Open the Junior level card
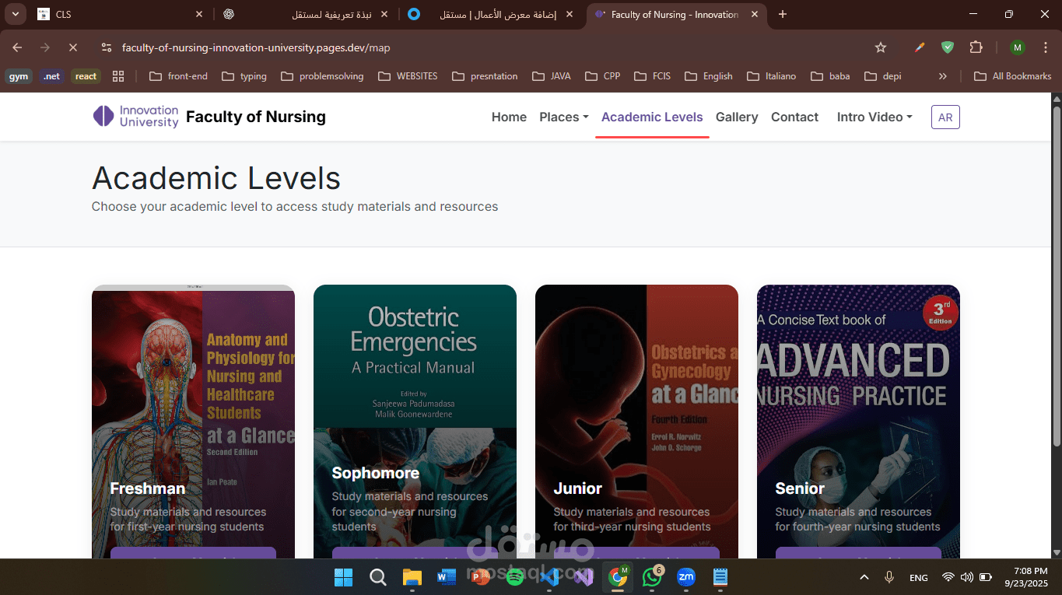Image resolution: width=1062 pixels, height=595 pixels. [x=636, y=422]
